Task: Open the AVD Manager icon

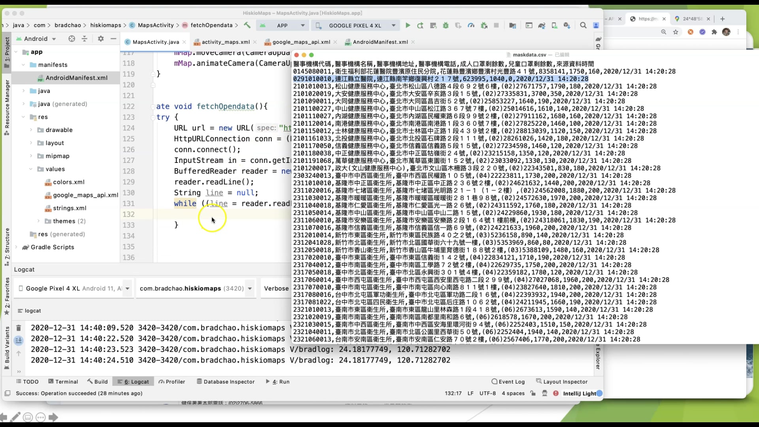Action: [x=554, y=25]
